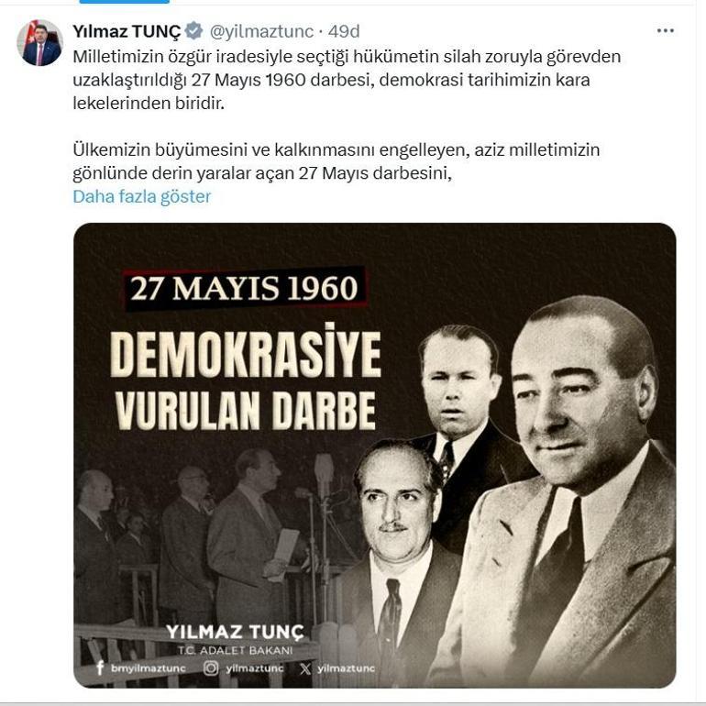The height and width of the screenshot is (706, 706).
Task: Click the @yilmaztunc handle
Action: coord(261,31)
